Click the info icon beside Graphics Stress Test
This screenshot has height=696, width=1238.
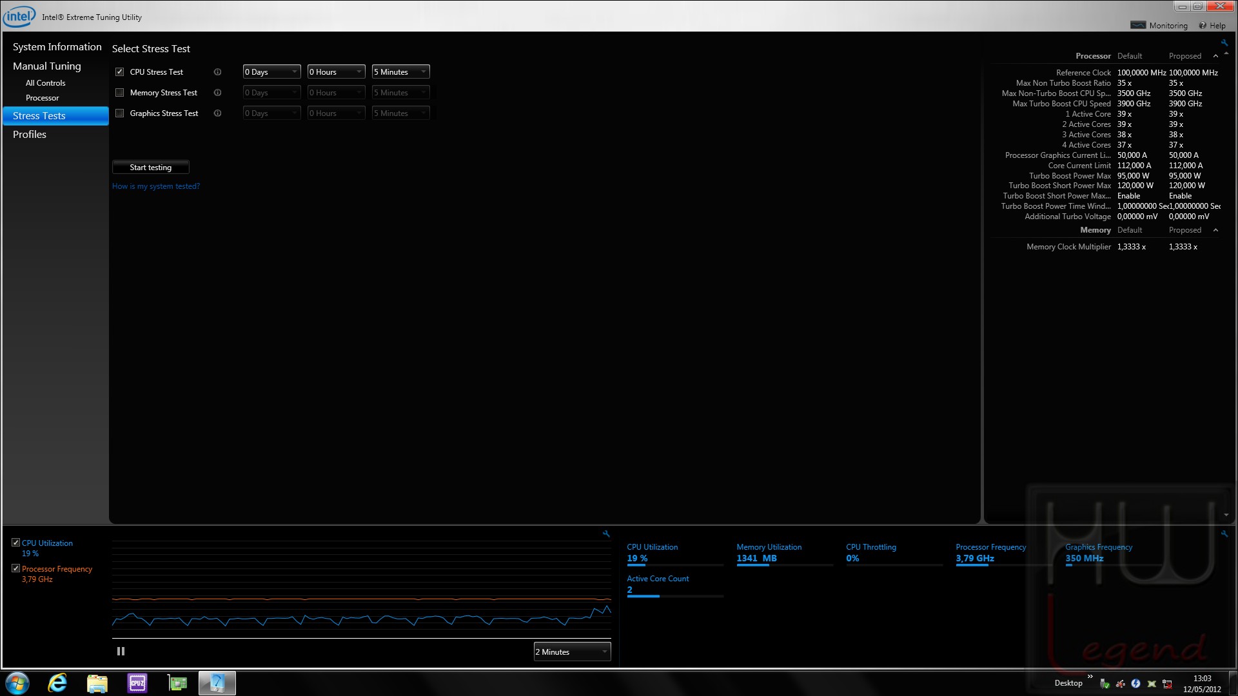217,113
